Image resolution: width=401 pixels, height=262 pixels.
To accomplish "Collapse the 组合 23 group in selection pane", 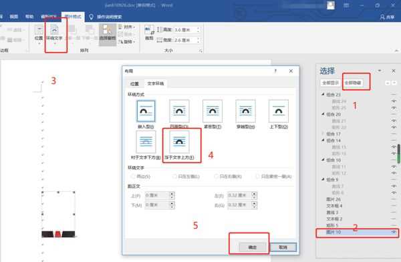I will (323, 95).
